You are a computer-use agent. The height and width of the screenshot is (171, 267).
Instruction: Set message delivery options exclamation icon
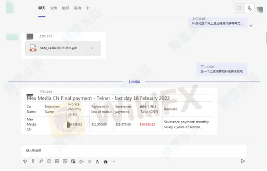click(x=33, y=161)
